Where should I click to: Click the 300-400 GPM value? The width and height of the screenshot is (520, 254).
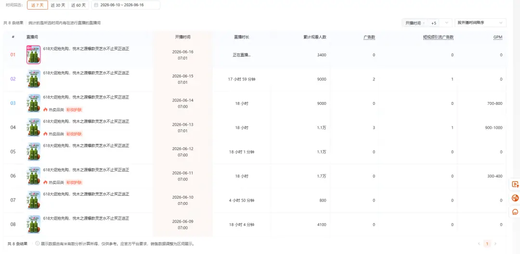(x=494, y=176)
